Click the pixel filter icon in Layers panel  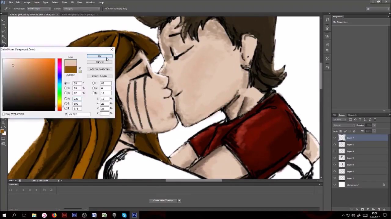[x=350, y=120]
